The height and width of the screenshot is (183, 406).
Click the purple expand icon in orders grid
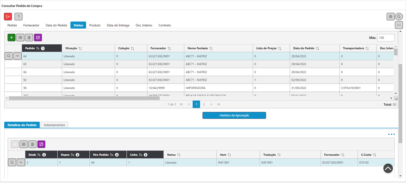(x=38, y=37)
